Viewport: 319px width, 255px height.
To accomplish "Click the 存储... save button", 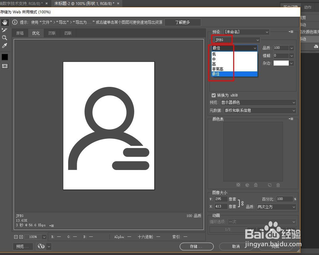I will 197,246.
